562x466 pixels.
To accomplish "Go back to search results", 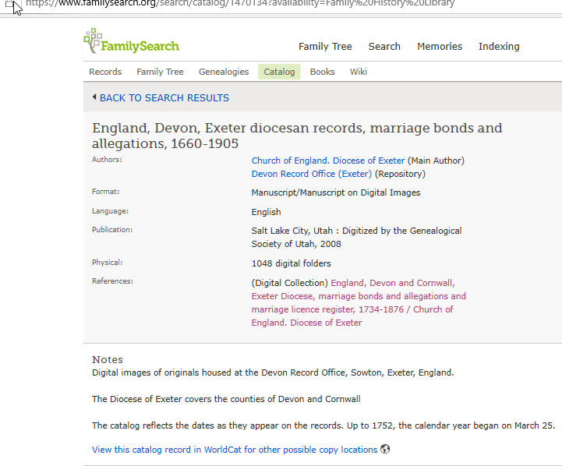I will (164, 97).
